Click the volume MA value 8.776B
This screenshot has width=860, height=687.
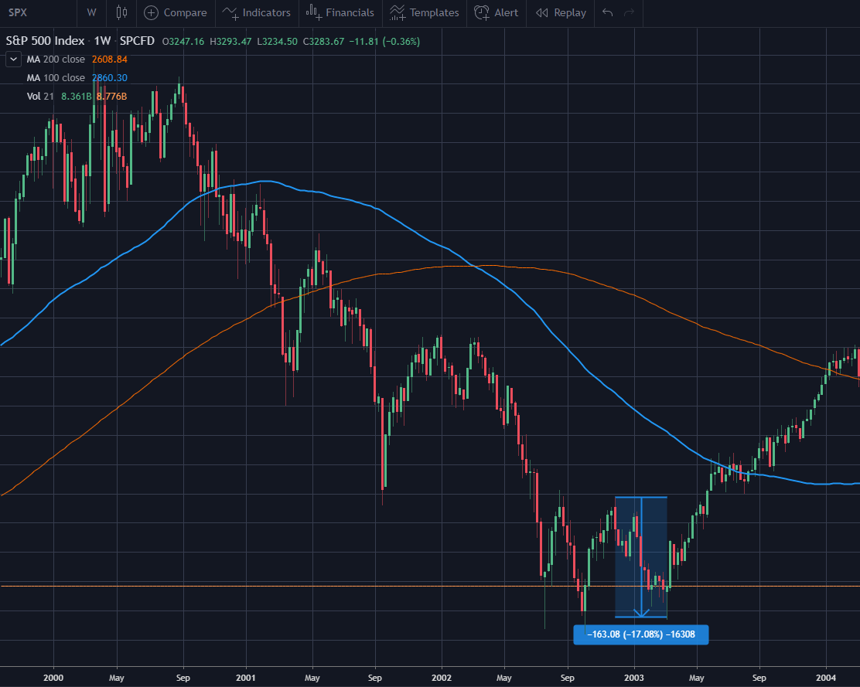point(112,97)
